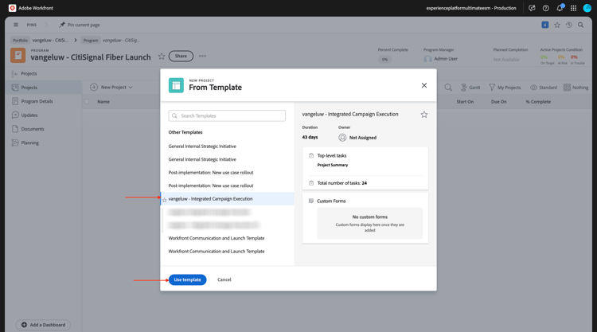Star the Integrated Campaign Execution list row
The image size is (597, 332).
(165, 200)
